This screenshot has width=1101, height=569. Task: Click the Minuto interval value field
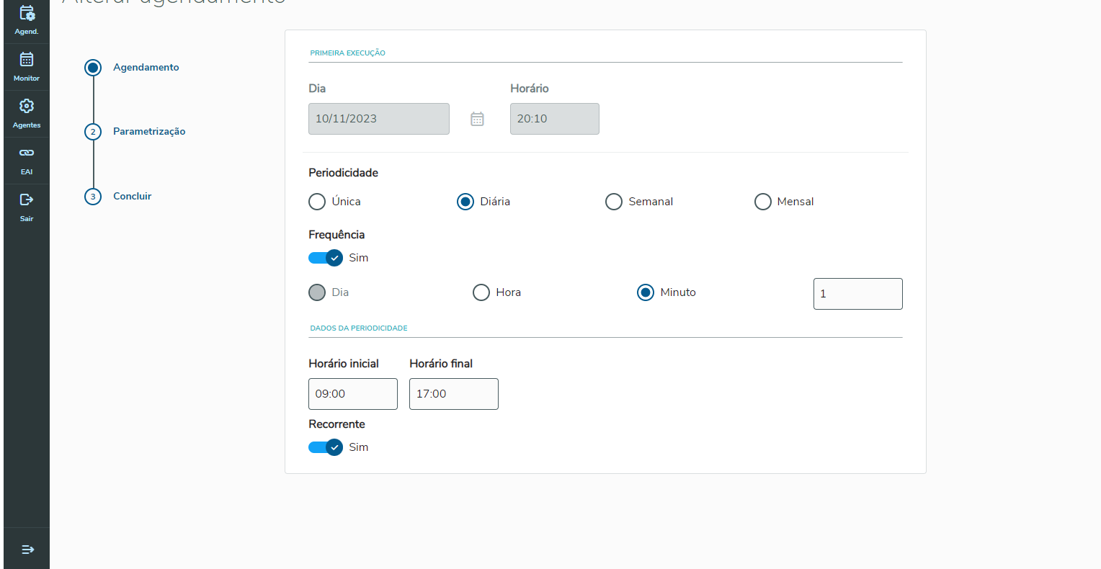click(x=857, y=294)
